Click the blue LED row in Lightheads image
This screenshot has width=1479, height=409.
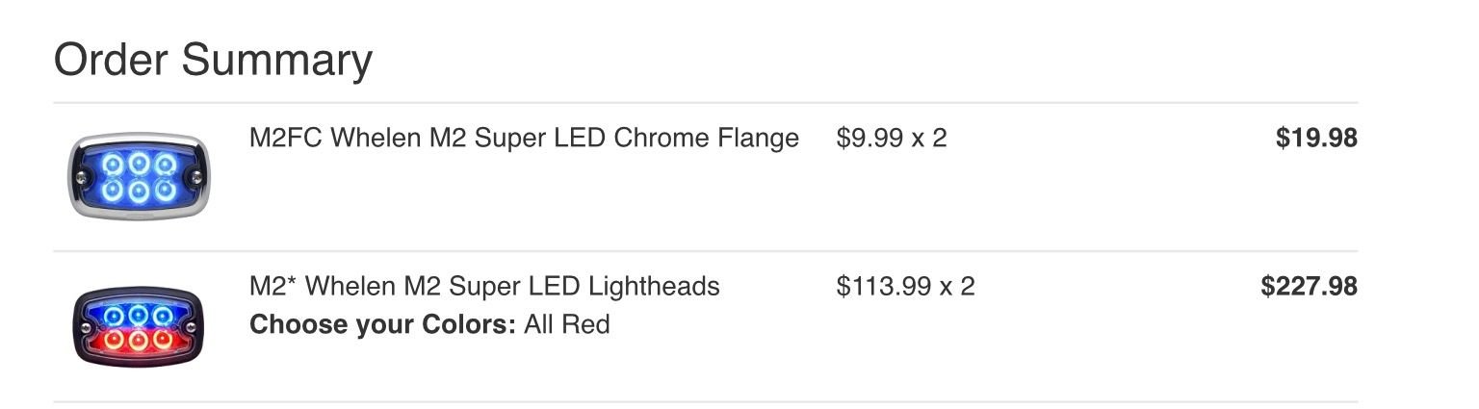pos(139,315)
